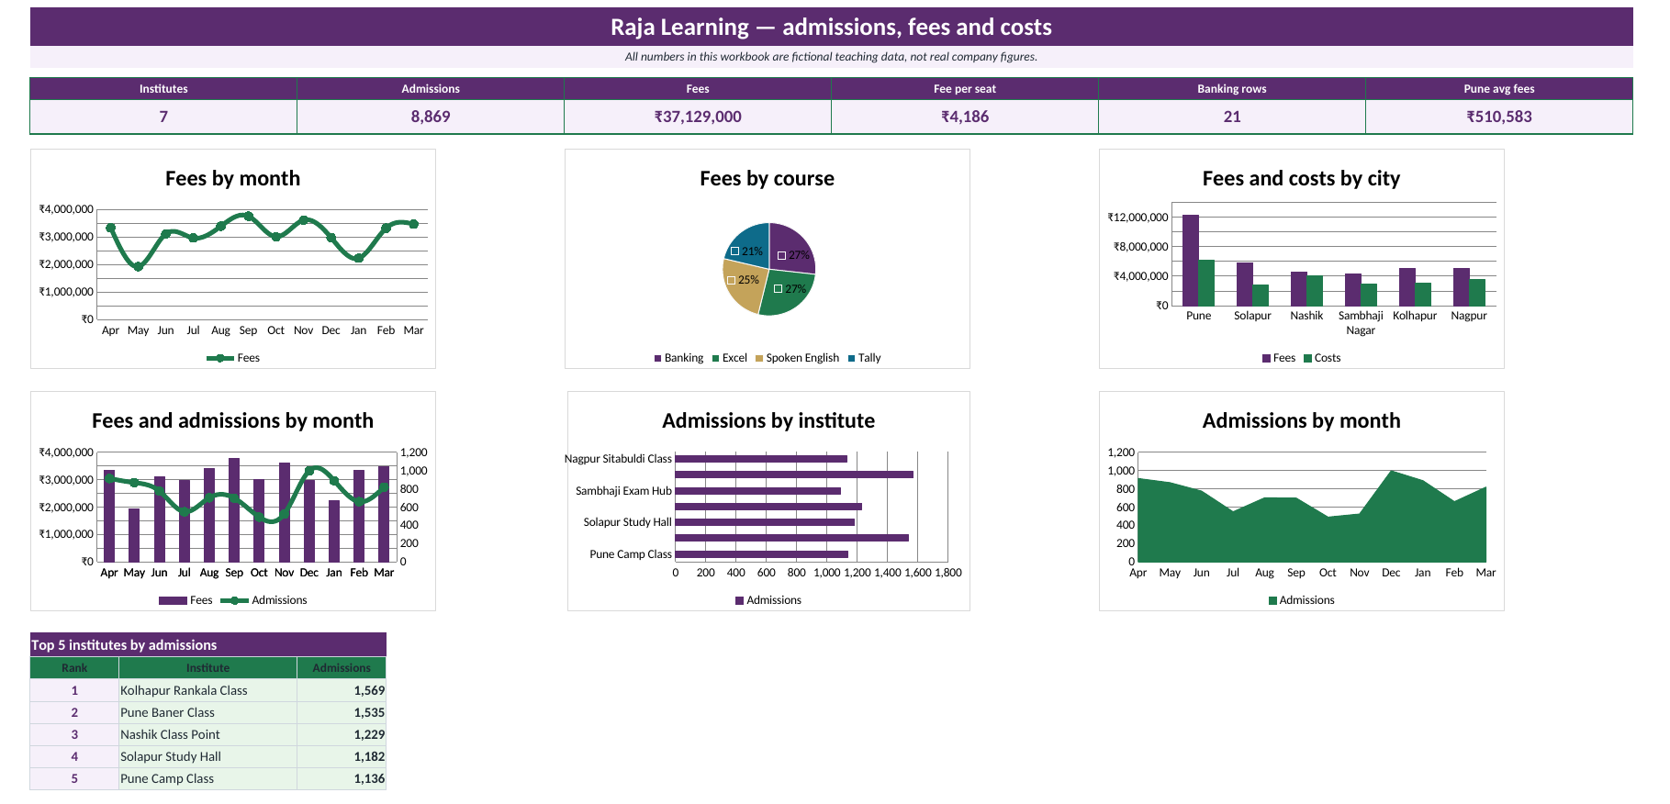1670x804 pixels.
Task: Select the Banking rows KPI header
Action: point(1232,89)
